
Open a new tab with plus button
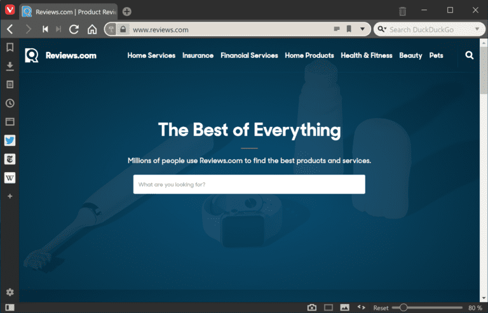(x=126, y=11)
